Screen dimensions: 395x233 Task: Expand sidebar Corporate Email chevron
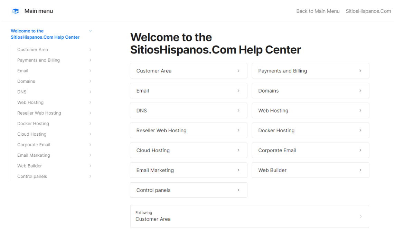click(x=90, y=145)
